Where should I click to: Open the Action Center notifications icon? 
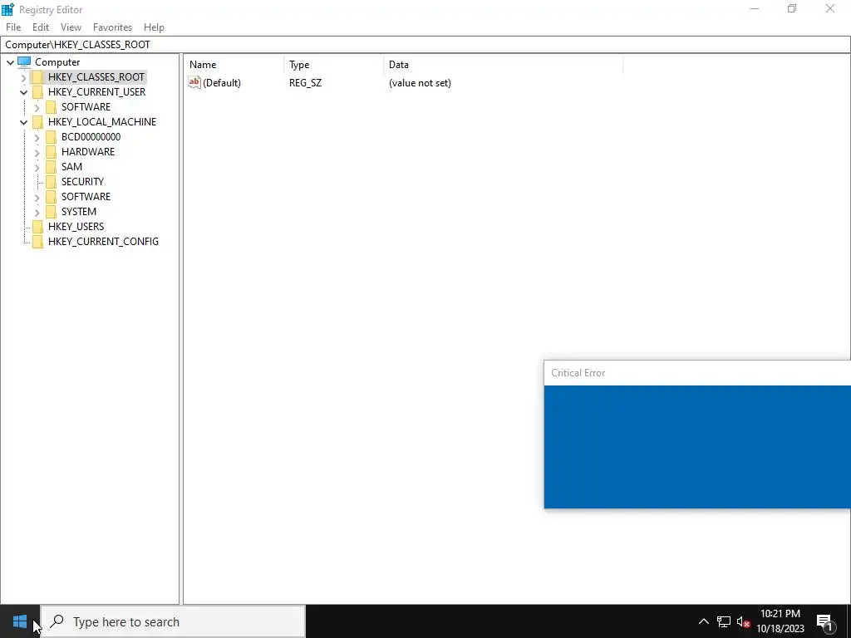click(824, 621)
